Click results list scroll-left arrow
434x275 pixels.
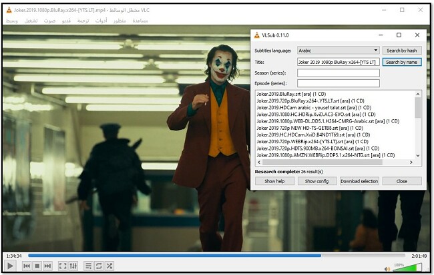259,162
